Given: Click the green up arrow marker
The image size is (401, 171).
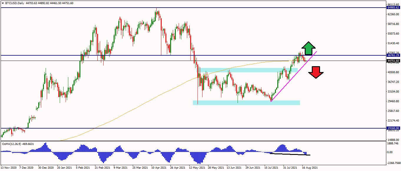Looking at the screenshot, I should coord(308,48).
